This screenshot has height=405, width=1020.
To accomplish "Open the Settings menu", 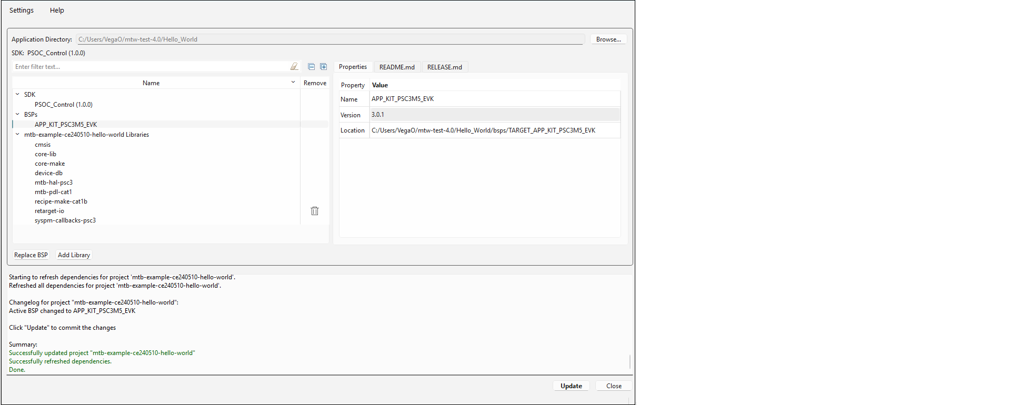I will coord(22,10).
